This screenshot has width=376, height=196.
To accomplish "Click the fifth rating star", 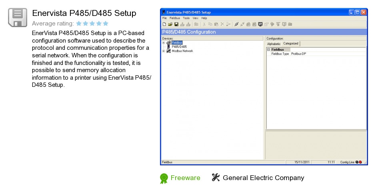I will click(x=106, y=24).
